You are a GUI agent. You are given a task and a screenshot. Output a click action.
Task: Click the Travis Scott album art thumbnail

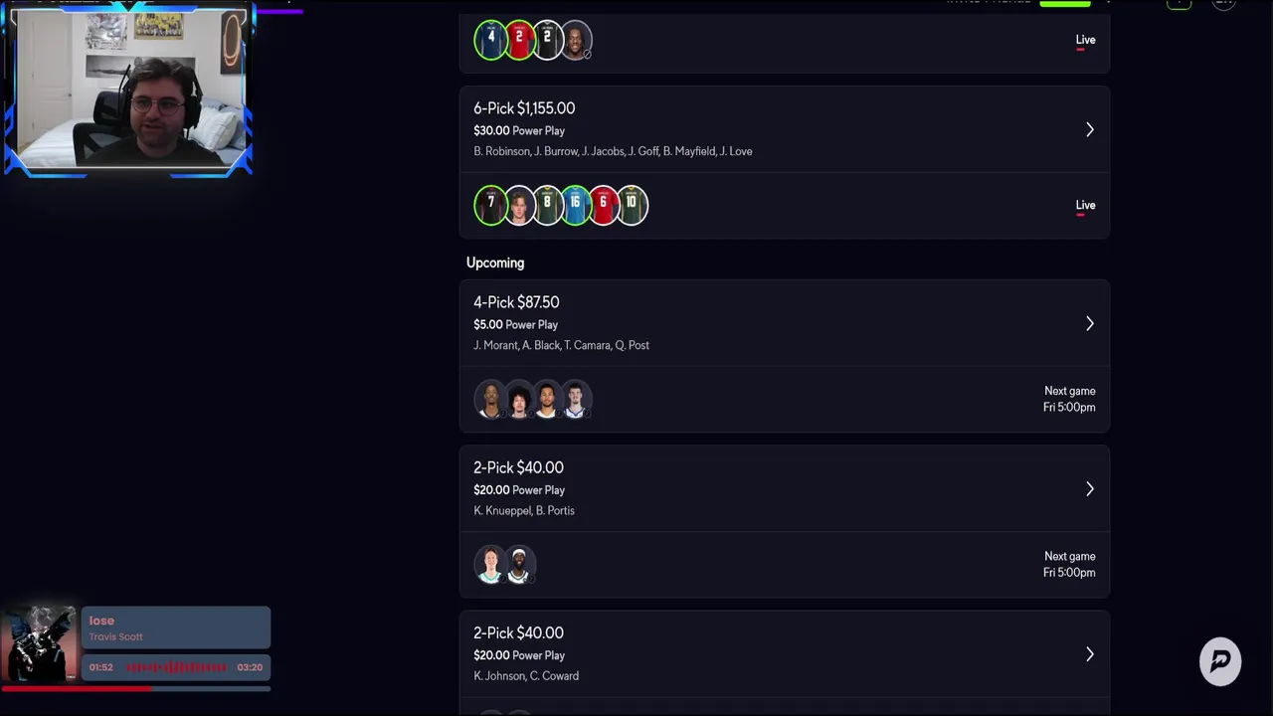pyautogui.click(x=40, y=644)
